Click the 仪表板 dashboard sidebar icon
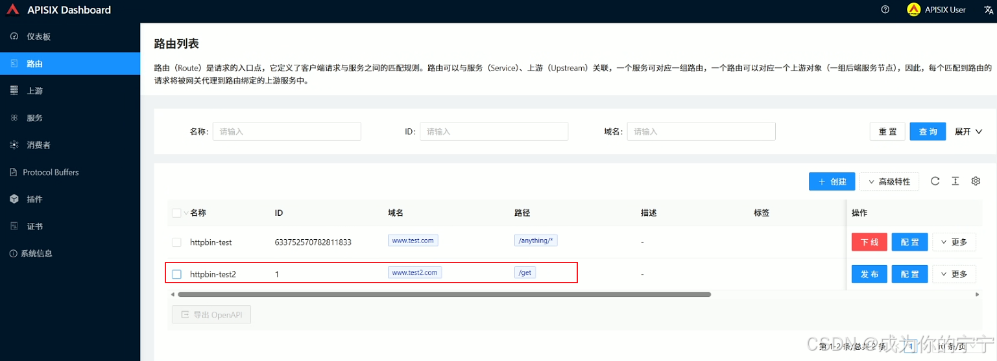Viewport: 997px width, 361px height. click(14, 37)
